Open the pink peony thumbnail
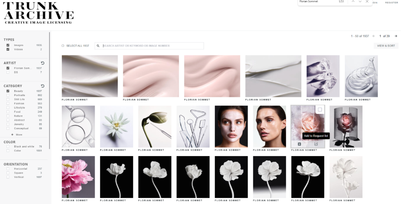Viewport: 401px width, 204px height. pos(78,177)
